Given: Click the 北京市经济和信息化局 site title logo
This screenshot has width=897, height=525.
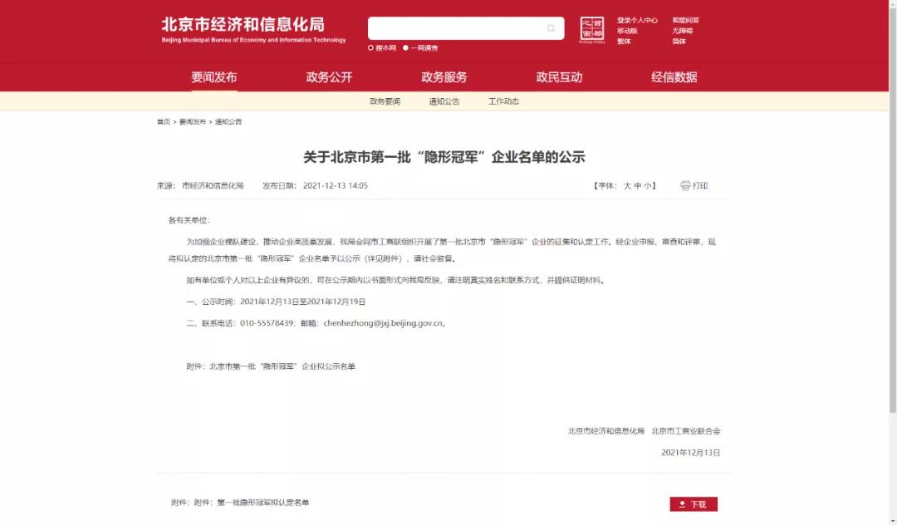Looking at the screenshot, I should (x=253, y=30).
